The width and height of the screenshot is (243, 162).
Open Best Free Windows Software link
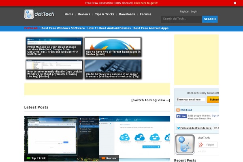[x=63, y=28]
